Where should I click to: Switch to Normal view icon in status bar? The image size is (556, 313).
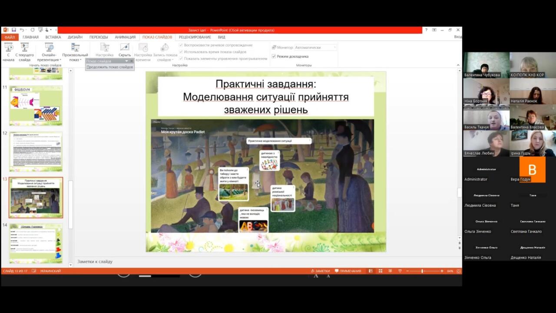pyautogui.click(x=371, y=271)
